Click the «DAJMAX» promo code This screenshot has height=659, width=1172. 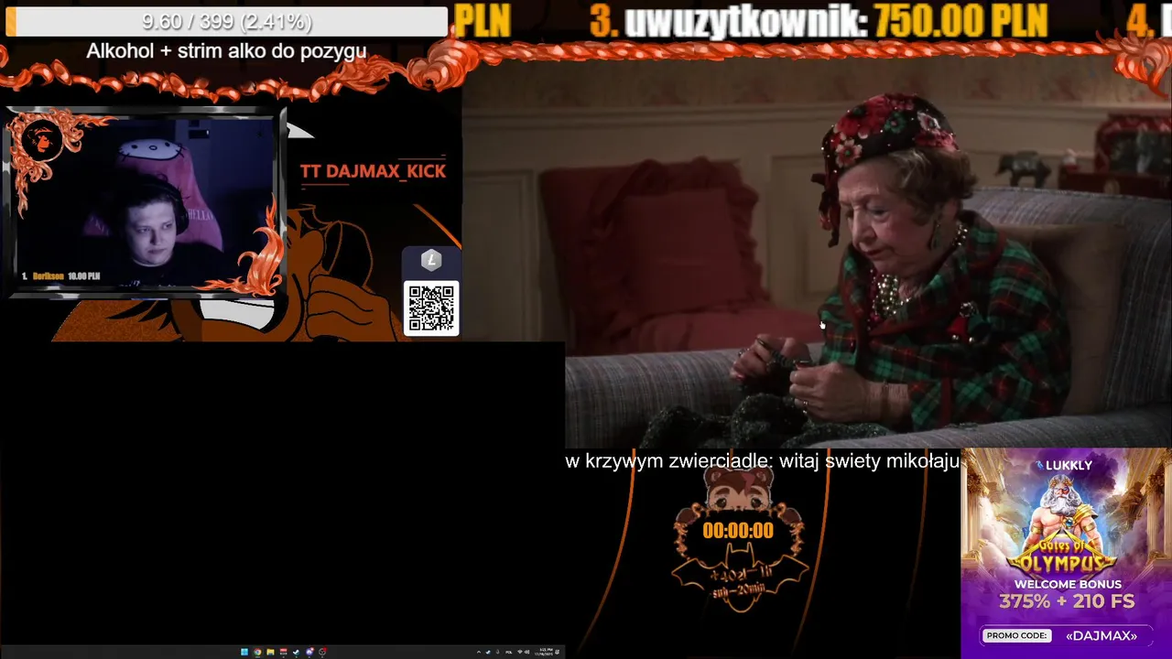1101,635
